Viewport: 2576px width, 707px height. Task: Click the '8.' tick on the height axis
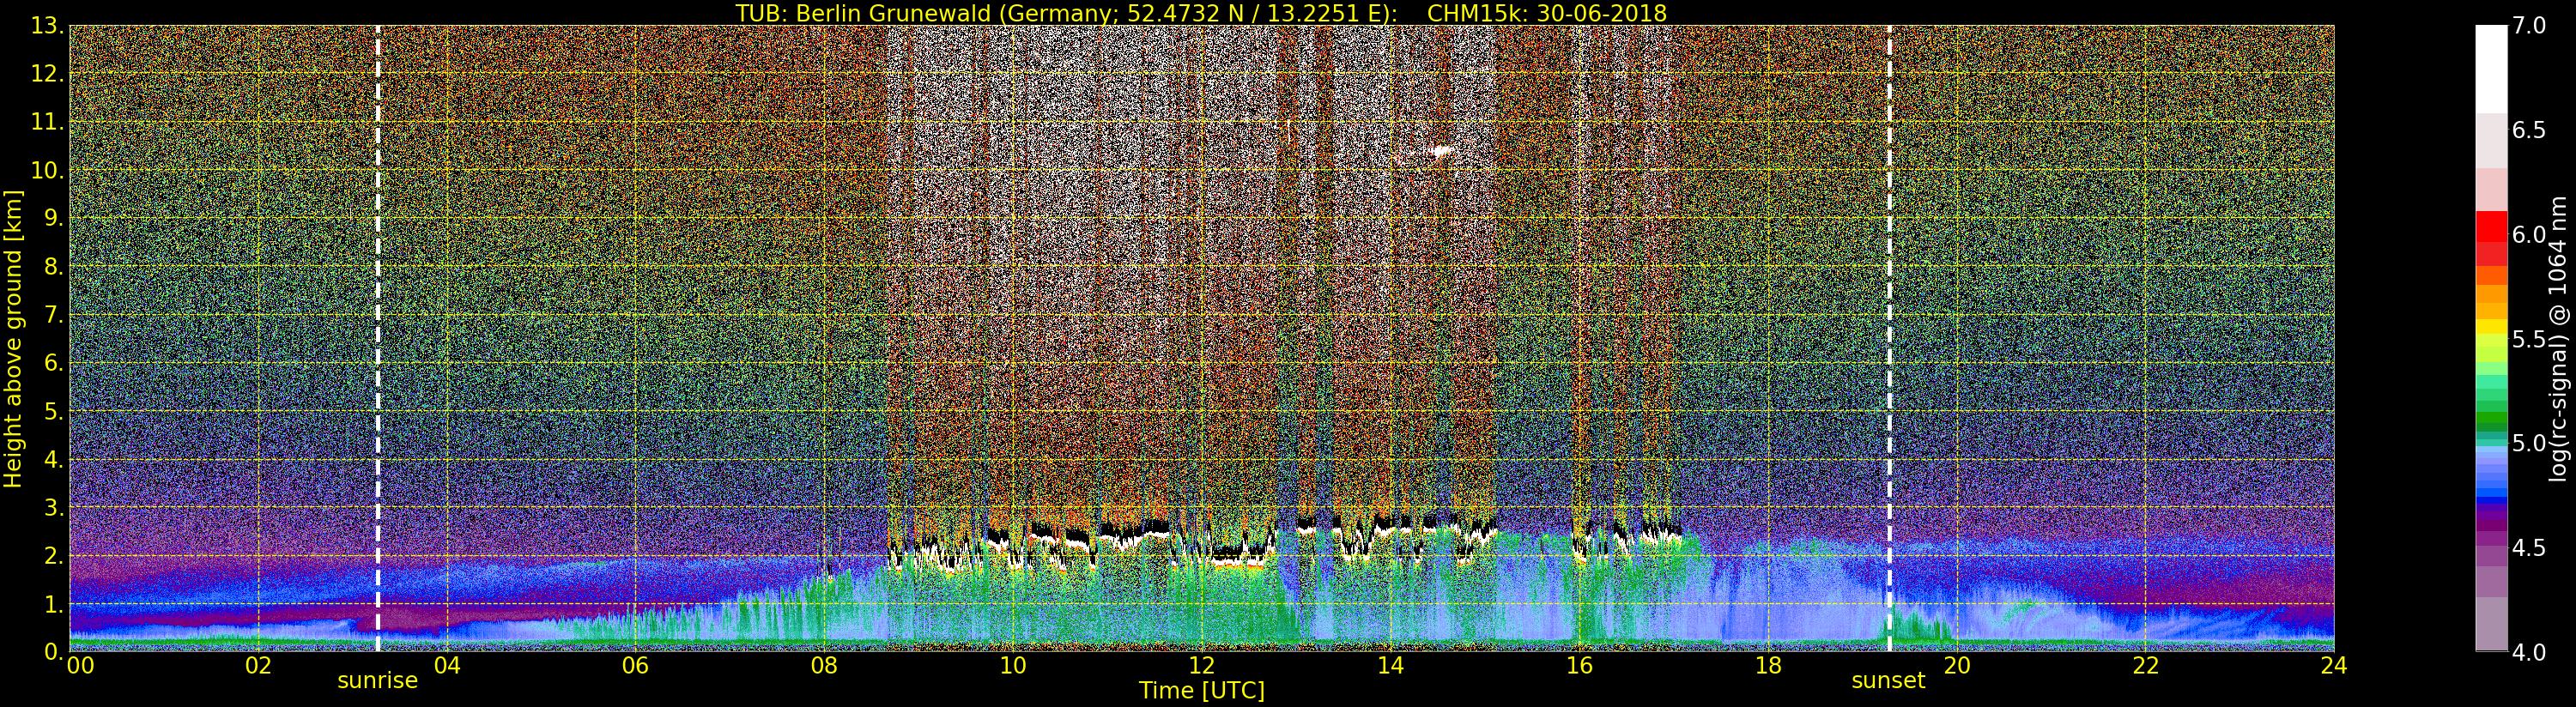coord(54,267)
